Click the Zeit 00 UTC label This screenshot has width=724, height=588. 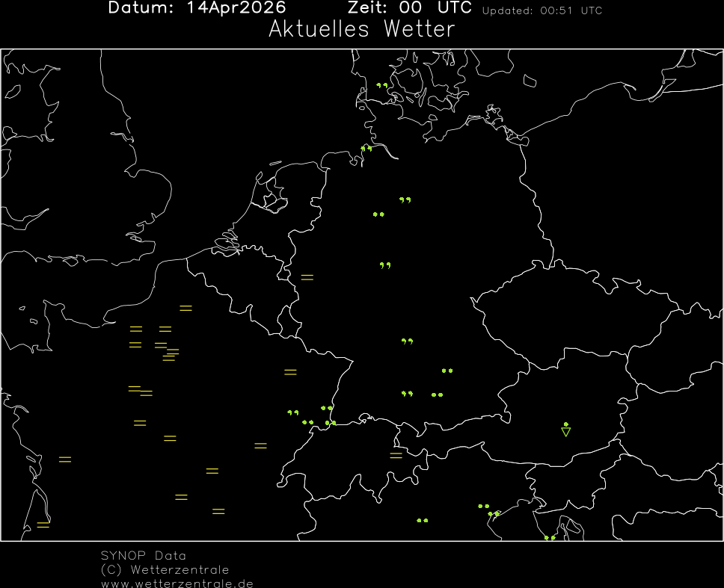click(x=409, y=8)
